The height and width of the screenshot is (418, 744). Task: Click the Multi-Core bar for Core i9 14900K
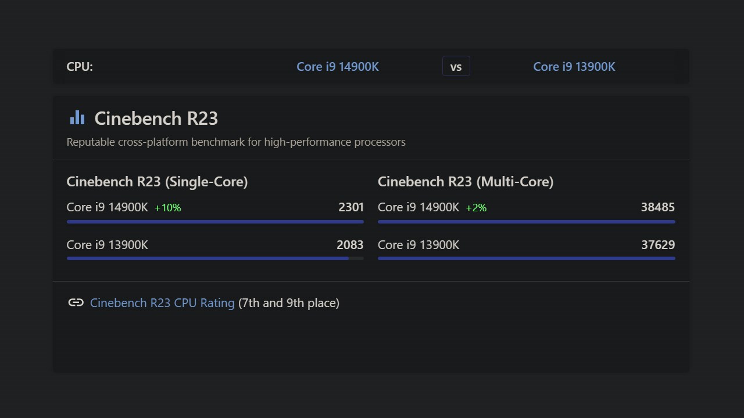pos(526,222)
